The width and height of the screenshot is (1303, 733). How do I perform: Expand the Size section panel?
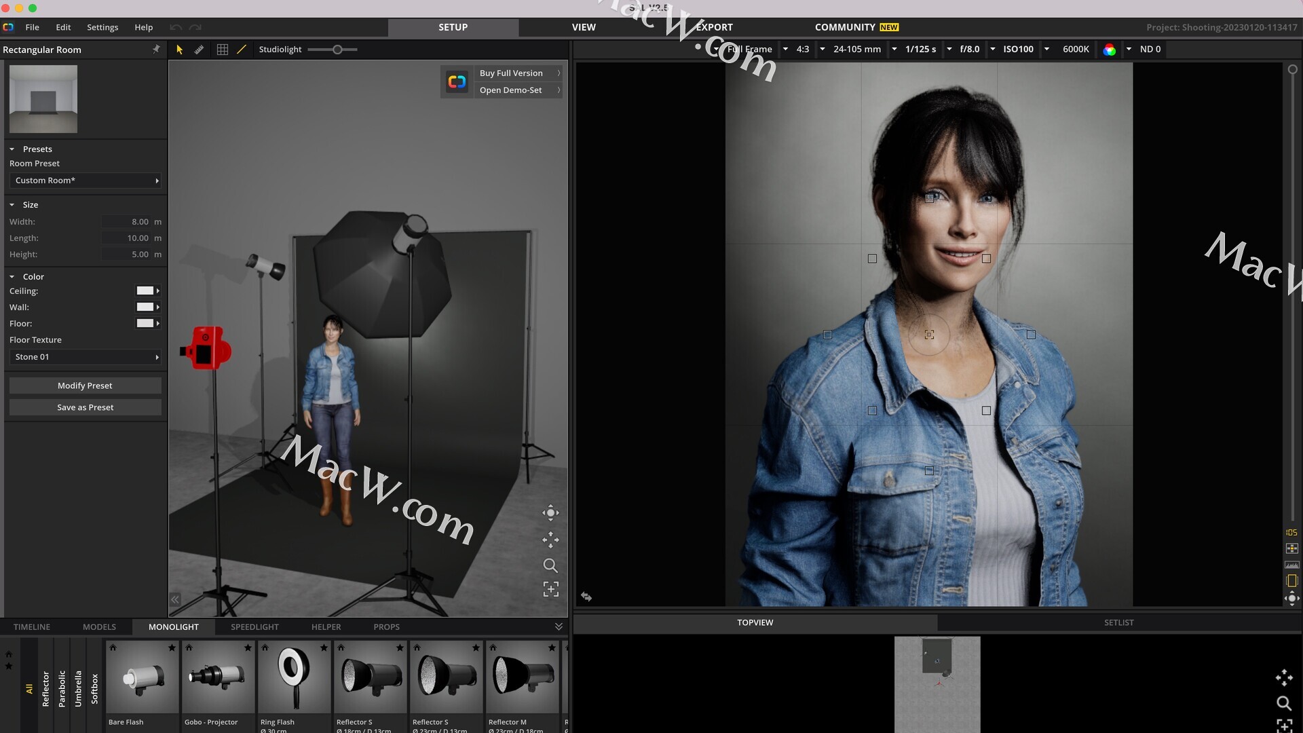[12, 204]
